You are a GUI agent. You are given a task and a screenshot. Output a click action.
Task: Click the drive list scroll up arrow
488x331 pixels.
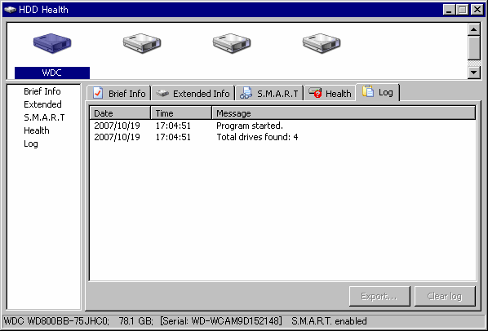(473, 29)
